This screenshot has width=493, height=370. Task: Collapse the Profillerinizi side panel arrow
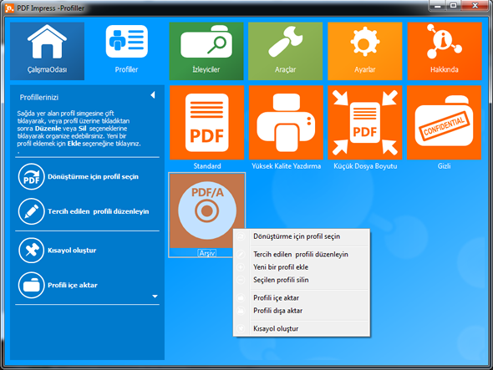click(x=153, y=95)
